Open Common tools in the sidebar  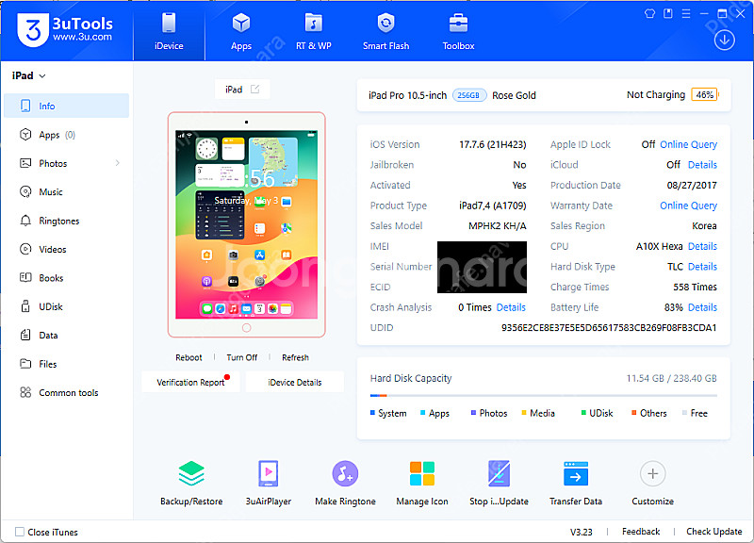(x=66, y=392)
